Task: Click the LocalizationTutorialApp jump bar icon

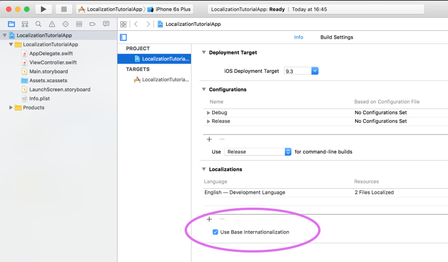Action: coord(160,24)
